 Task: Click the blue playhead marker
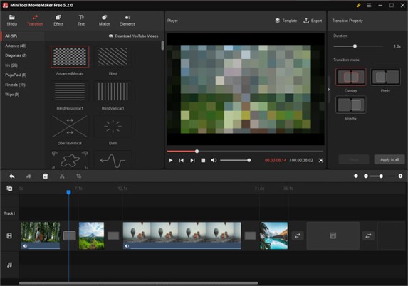tap(68, 192)
